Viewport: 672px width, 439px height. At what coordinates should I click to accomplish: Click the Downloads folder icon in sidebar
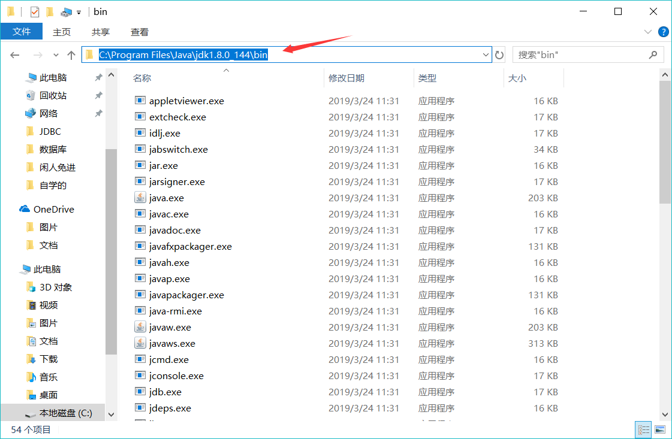pos(31,359)
